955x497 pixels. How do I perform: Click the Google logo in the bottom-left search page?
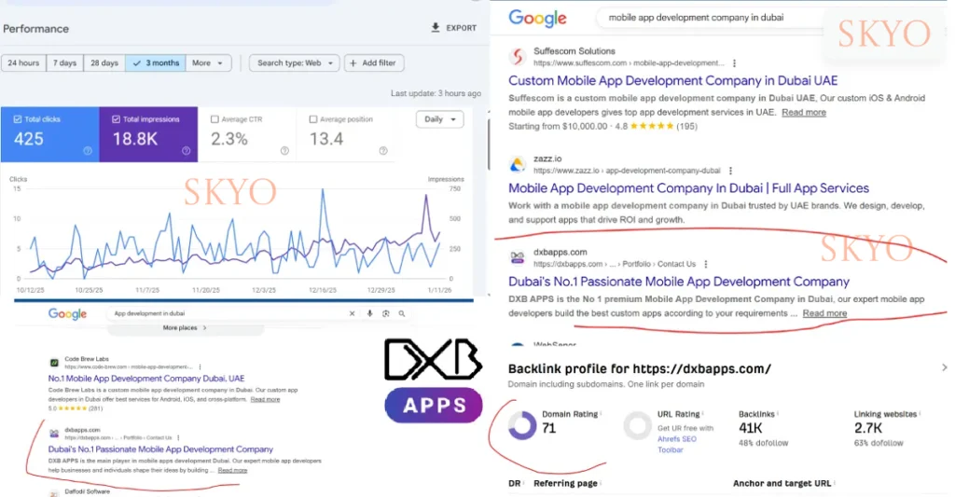coord(67,313)
